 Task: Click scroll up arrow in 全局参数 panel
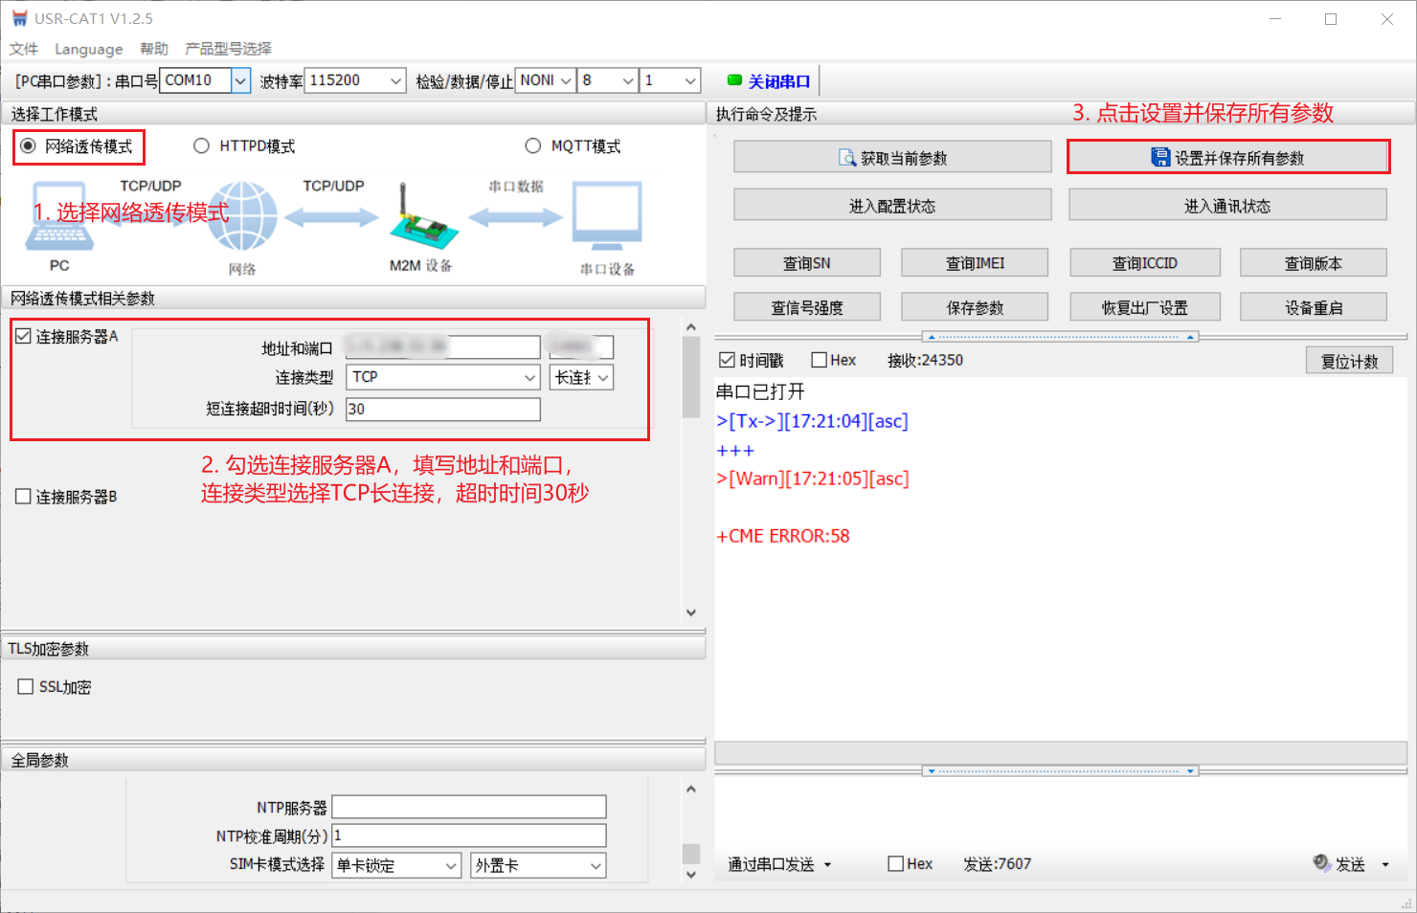691,790
